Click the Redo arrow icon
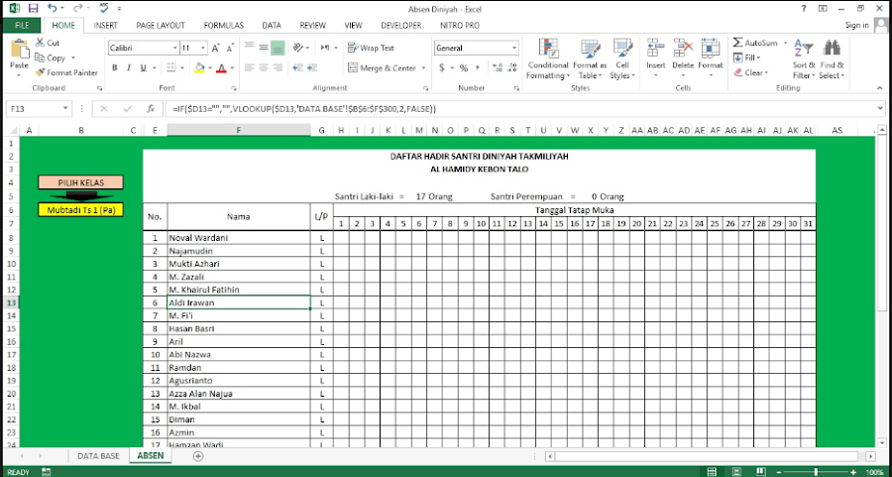The width and height of the screenshot is (892, 477). click(x=77, y=9)
